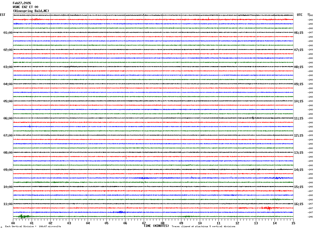Select the 09:00 EST time label
The image size is (314, 230).
(8, 170)
